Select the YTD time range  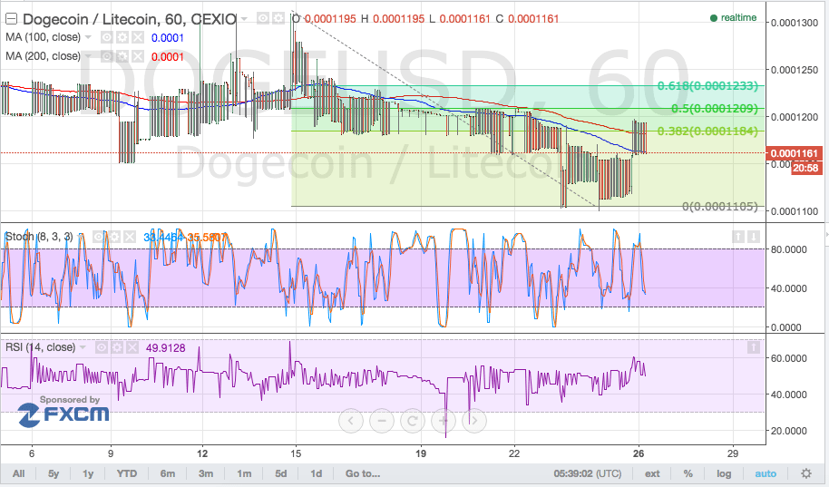[x=126, y=473]
